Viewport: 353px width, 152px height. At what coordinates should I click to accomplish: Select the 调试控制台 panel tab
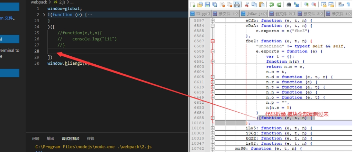[x=71, y=139]
